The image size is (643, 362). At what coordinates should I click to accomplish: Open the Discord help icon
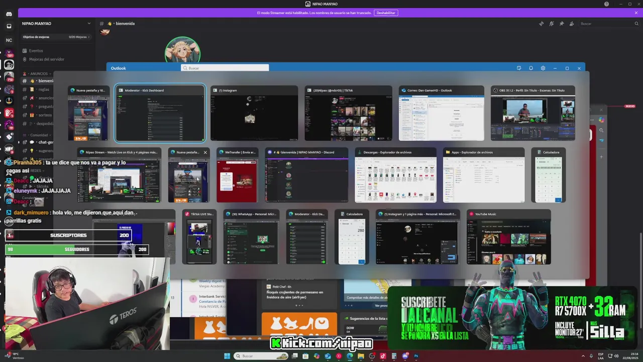point(607,4)
